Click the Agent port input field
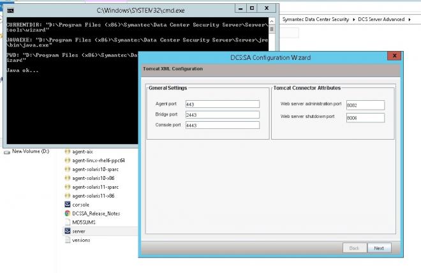Viewport: 421px width, 273px height. pos(223,104)
